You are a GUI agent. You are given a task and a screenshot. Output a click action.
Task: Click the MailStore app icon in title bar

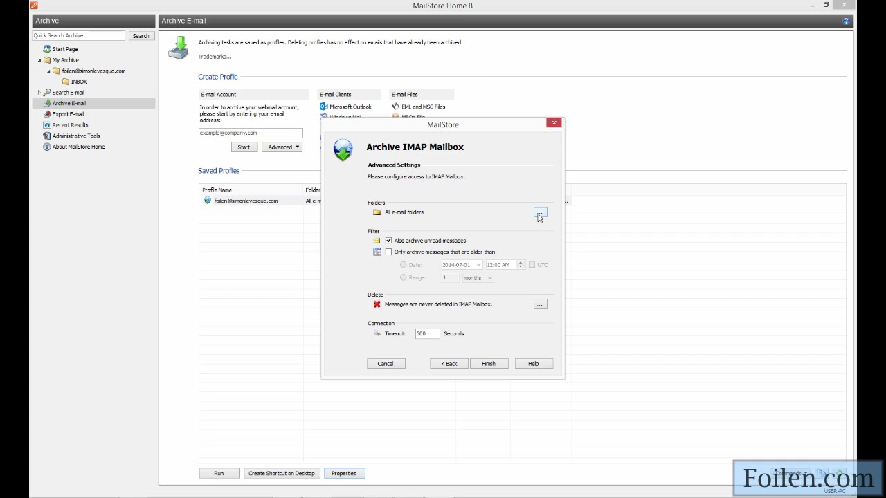coord(34,6)
